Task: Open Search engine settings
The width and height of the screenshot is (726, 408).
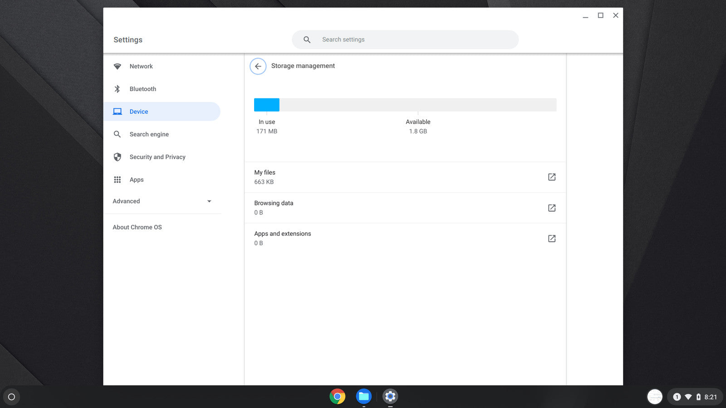Action: pyautogui.click(x=149, y=135)
